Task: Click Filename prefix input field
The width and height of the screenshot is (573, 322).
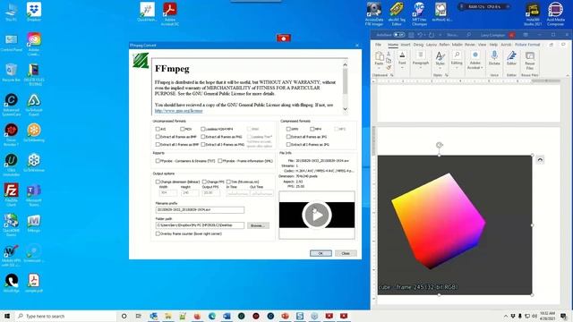Action: coord(200,210)
